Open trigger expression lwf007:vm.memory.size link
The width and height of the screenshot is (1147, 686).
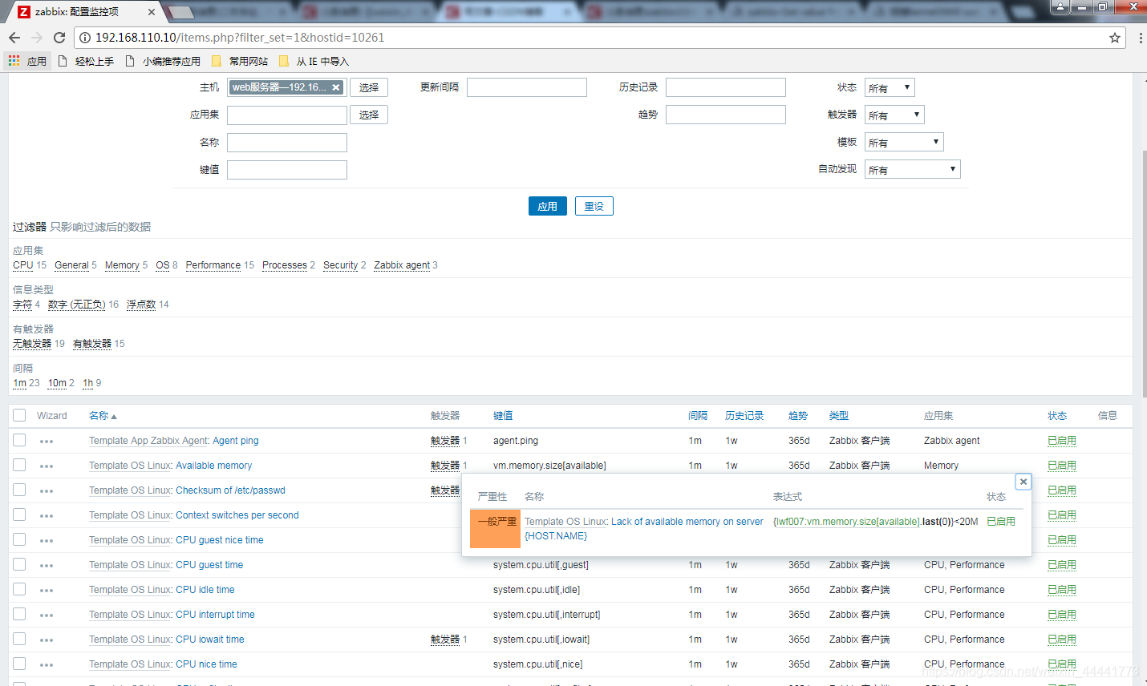coord(847,522)
